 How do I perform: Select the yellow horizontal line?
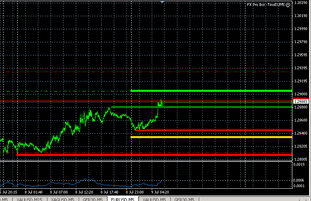point(211,137)
